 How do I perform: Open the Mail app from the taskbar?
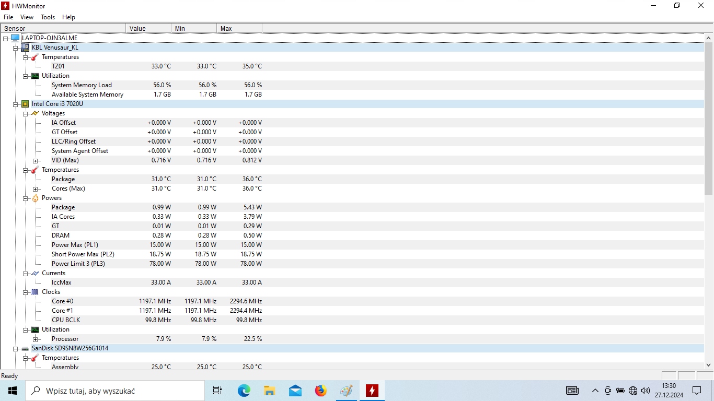(x=295, y=391)
